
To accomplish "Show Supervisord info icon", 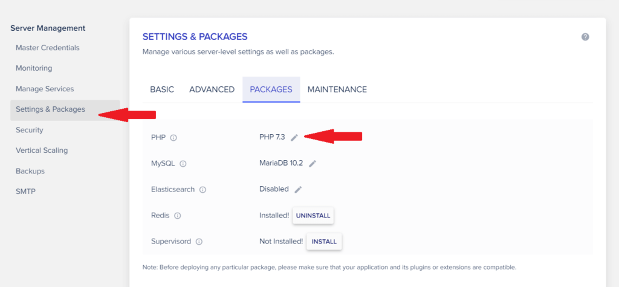I will 199,242.
